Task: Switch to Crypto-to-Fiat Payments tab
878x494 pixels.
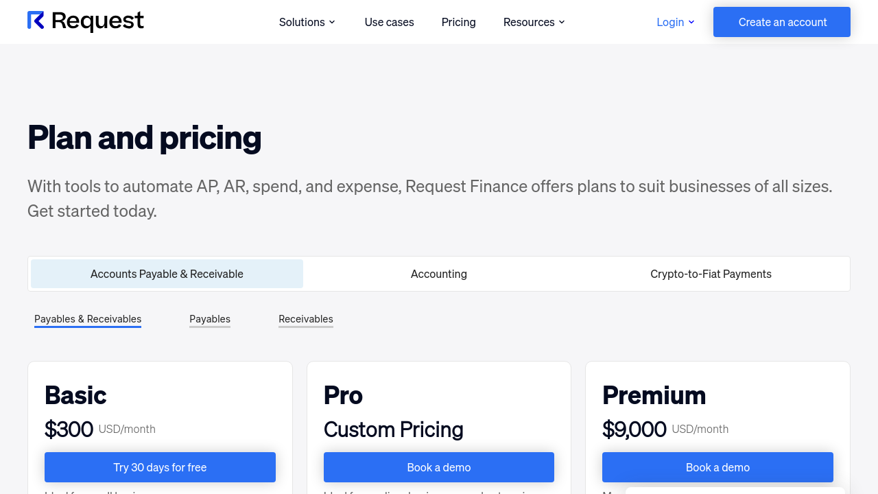Action: (711, 274)
